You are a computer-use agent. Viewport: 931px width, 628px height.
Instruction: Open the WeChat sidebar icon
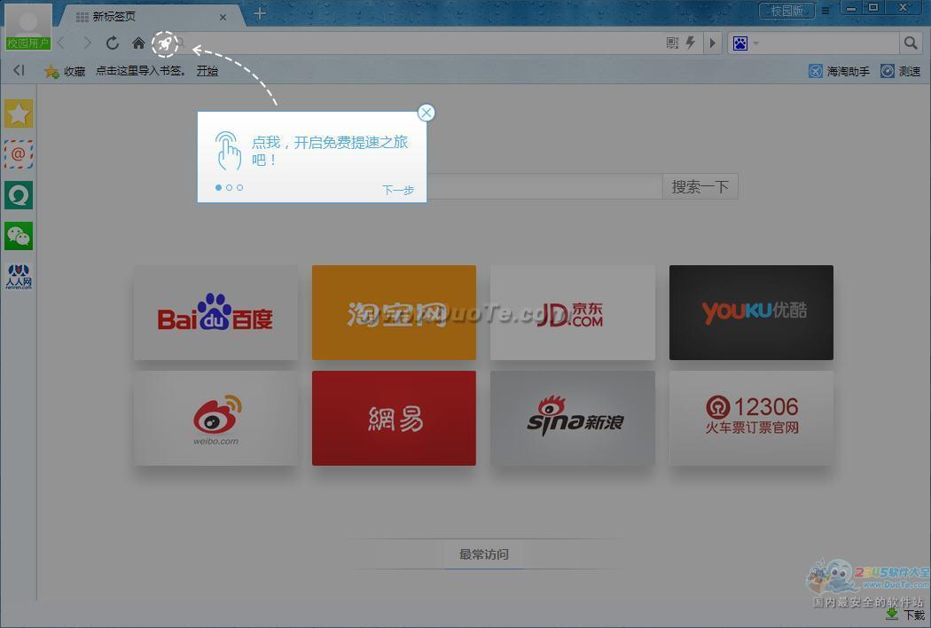(x=19, y=236)
